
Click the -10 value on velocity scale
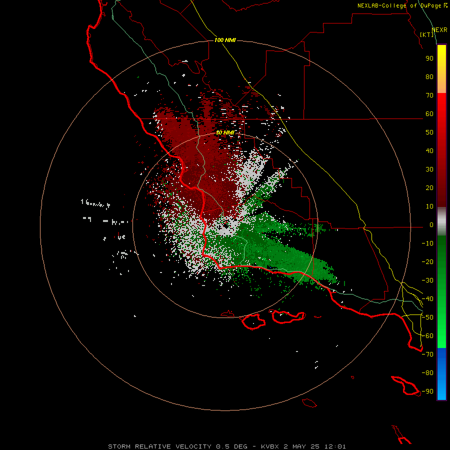pyautogui.click(x=427, y=243)
